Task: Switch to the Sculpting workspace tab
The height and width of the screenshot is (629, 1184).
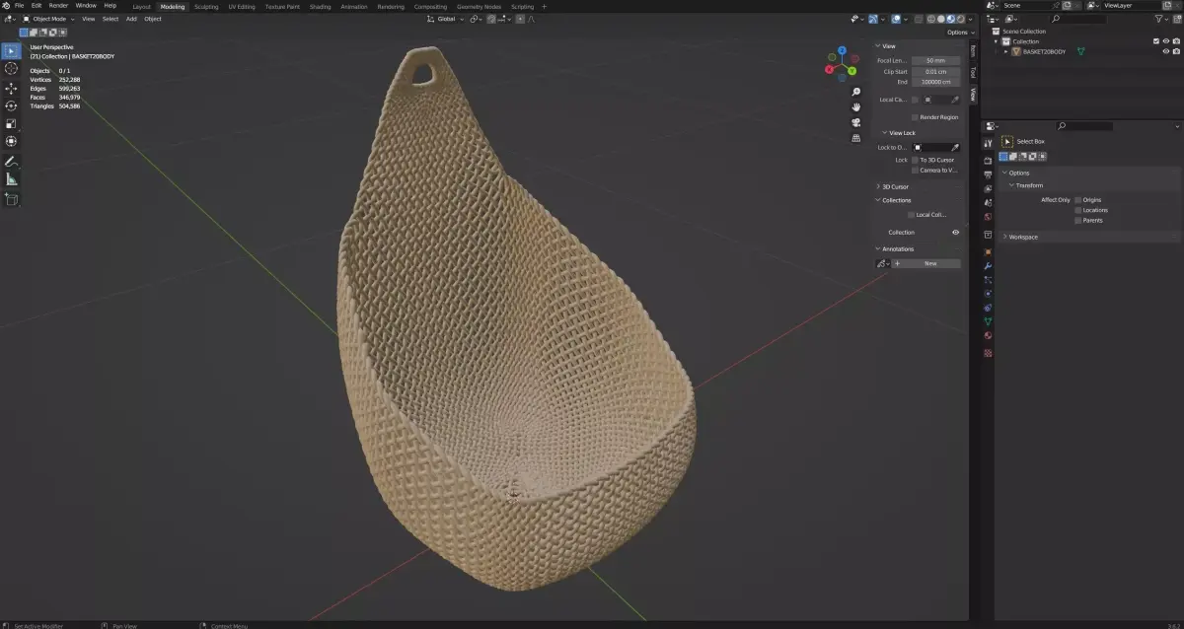Action: click(x=206, y=6)
